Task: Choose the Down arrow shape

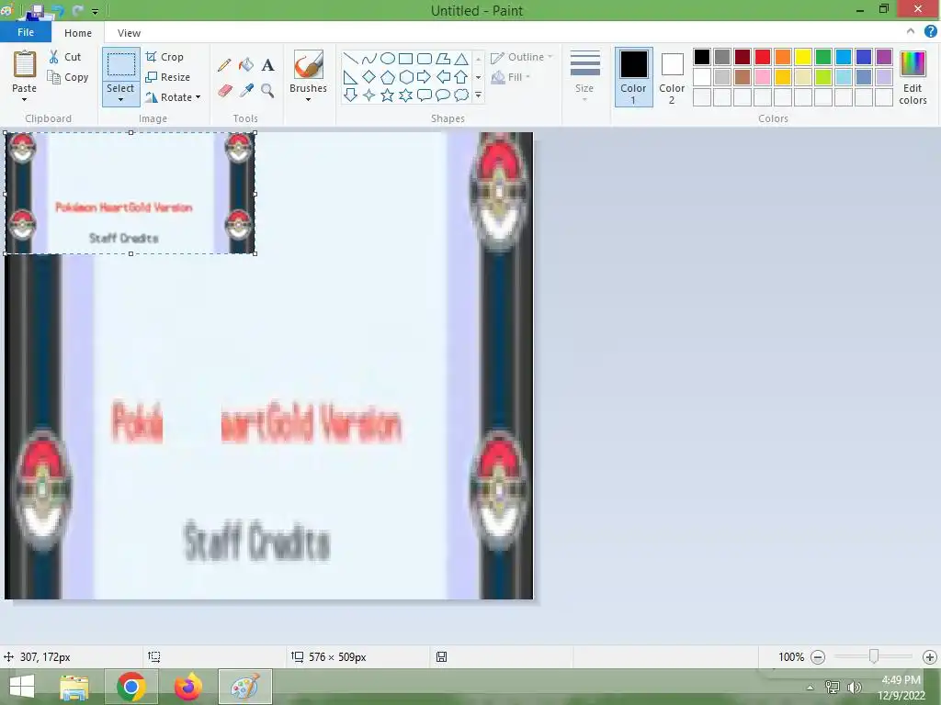Action: click(350, 95)
